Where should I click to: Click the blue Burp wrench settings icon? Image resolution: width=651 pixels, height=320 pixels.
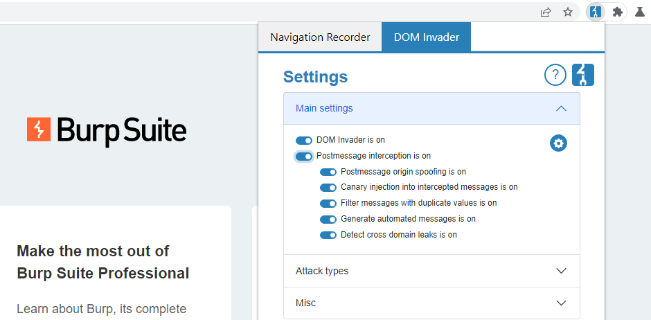click(583, 75)
